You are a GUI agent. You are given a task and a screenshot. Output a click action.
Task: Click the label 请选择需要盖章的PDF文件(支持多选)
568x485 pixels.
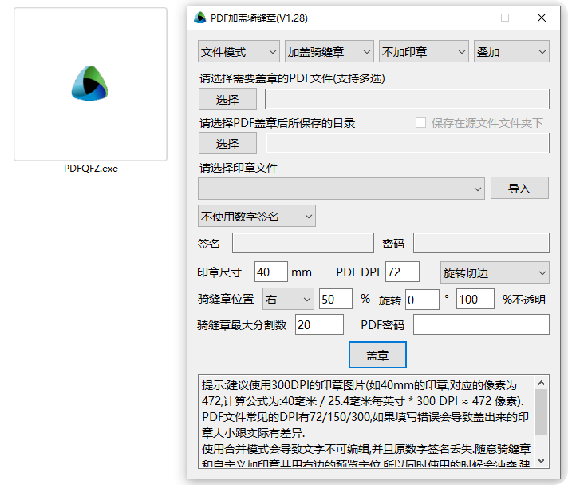click(292, 78)
